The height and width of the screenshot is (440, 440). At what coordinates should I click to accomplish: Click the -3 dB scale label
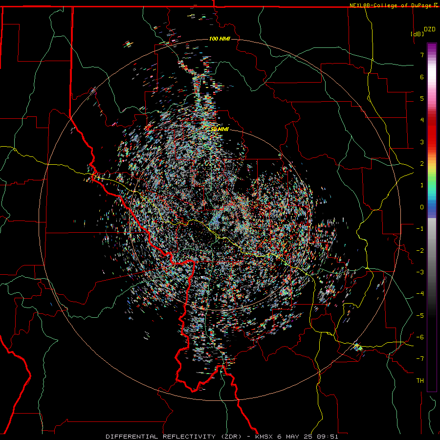pos(420,272)
